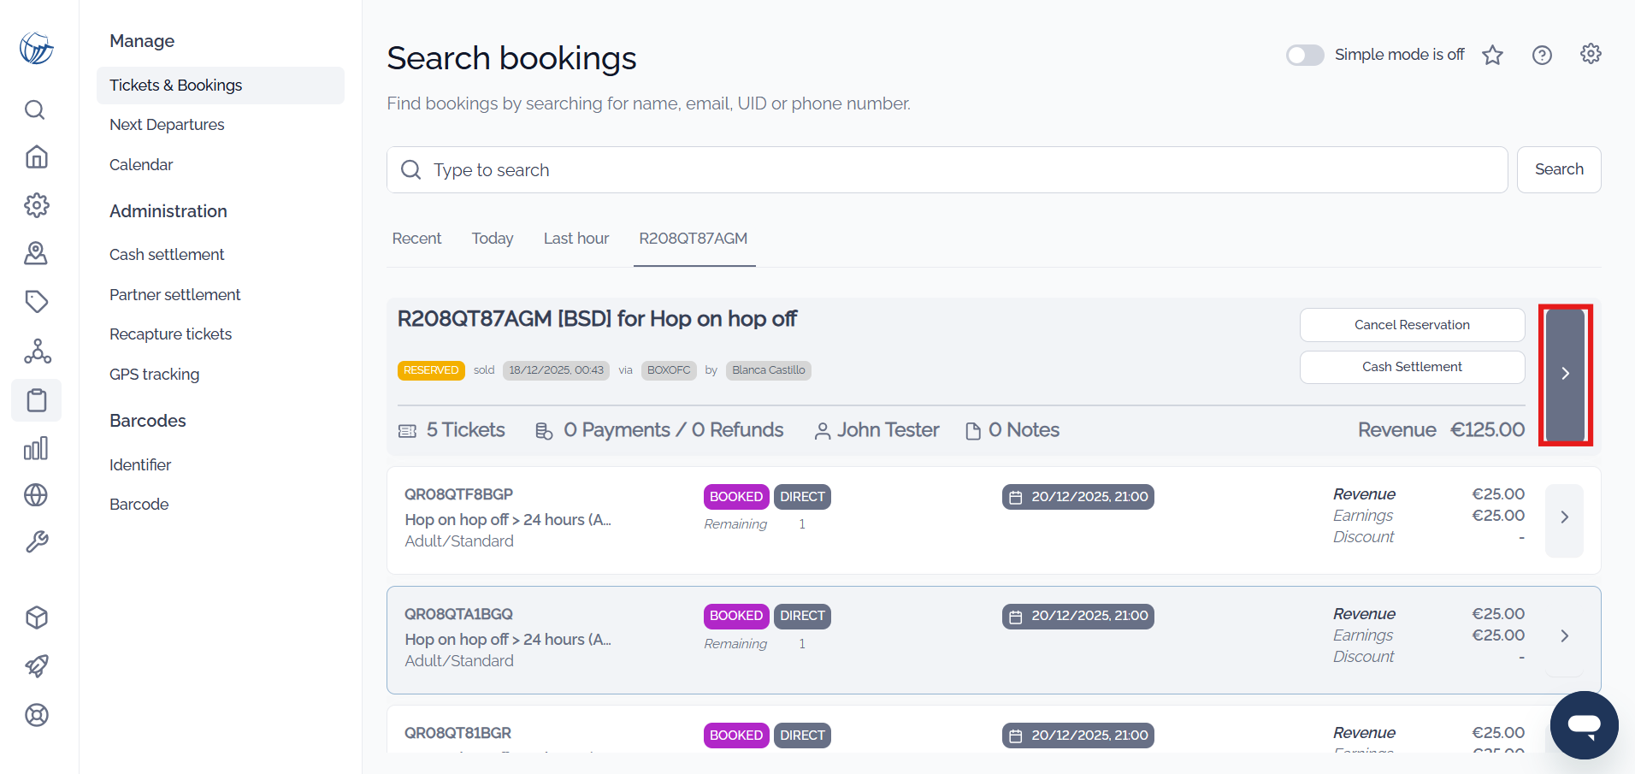This screenshot has width=1635, height=774.
Task: Click the company logo icon in sidebar
Action: pyautogui.click(x=36, y=49)
